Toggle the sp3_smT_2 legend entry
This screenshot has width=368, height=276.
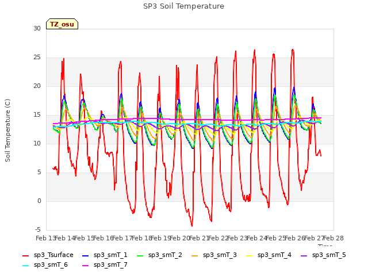(159, 255)
